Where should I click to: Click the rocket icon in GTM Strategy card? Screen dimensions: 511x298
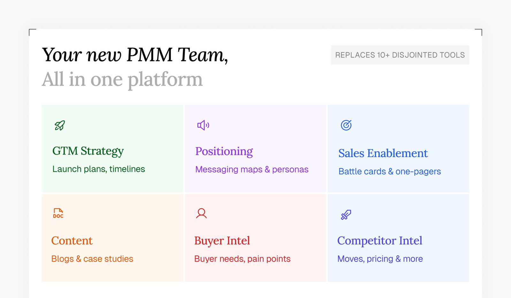(x=60, y=125)
